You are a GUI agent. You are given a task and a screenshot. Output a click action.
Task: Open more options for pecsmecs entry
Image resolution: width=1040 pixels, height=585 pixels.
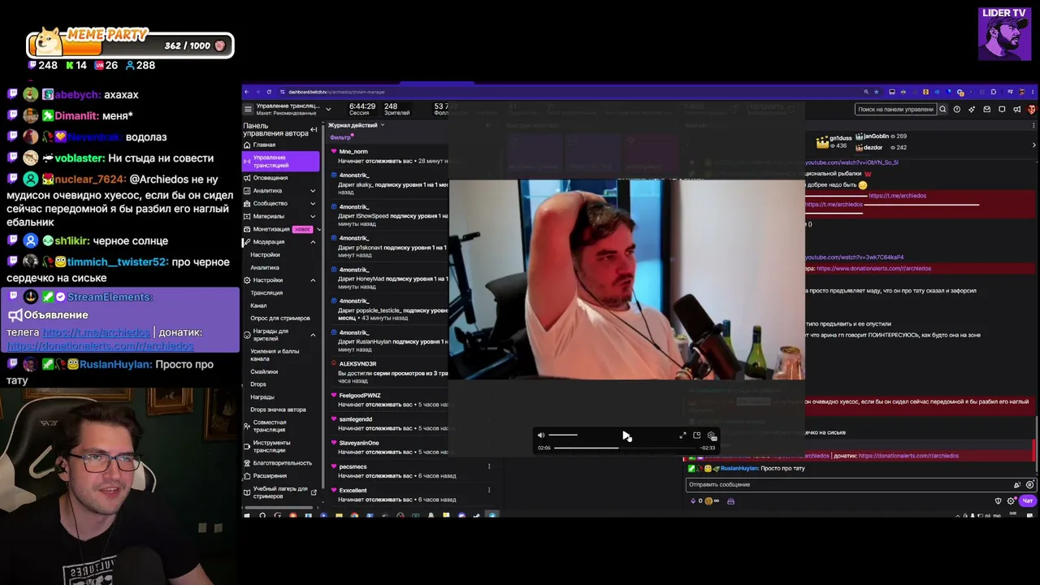pyautogui.click(x=488, y=466)
